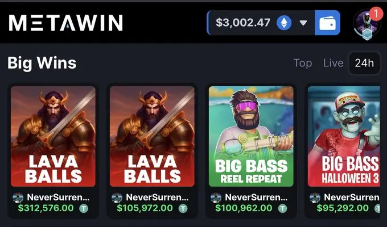Switch to the Live tab
Screen dimensions: 387x227
coord(333,63)
